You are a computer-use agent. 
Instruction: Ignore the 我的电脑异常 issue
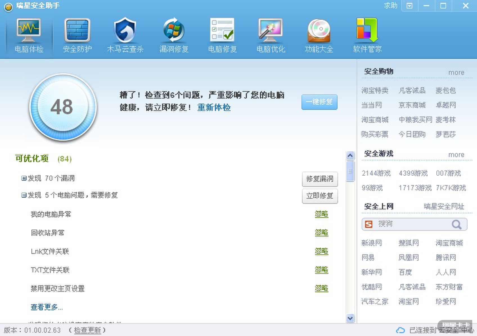click(x=321, y=214)
